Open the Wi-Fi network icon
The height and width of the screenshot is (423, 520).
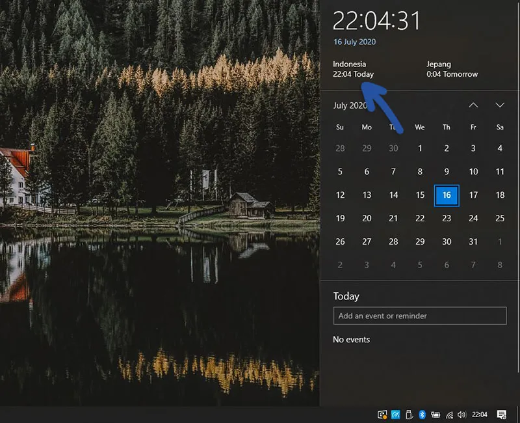tap(448, 415)
